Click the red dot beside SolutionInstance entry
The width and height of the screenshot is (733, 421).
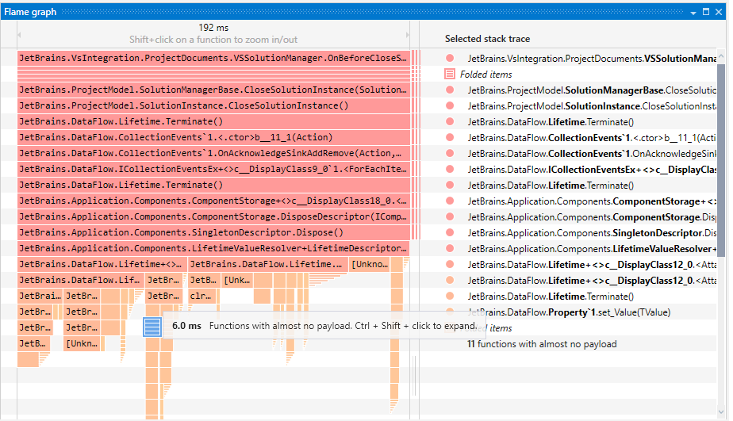tap(450, 106)
